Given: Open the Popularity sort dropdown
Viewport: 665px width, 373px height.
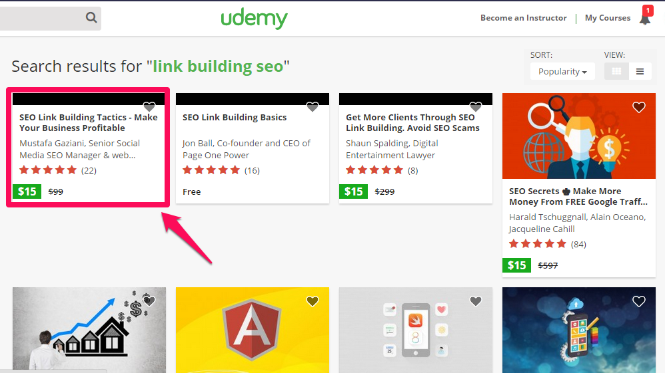Looking at the screenshot, I should tap(562, 71).
